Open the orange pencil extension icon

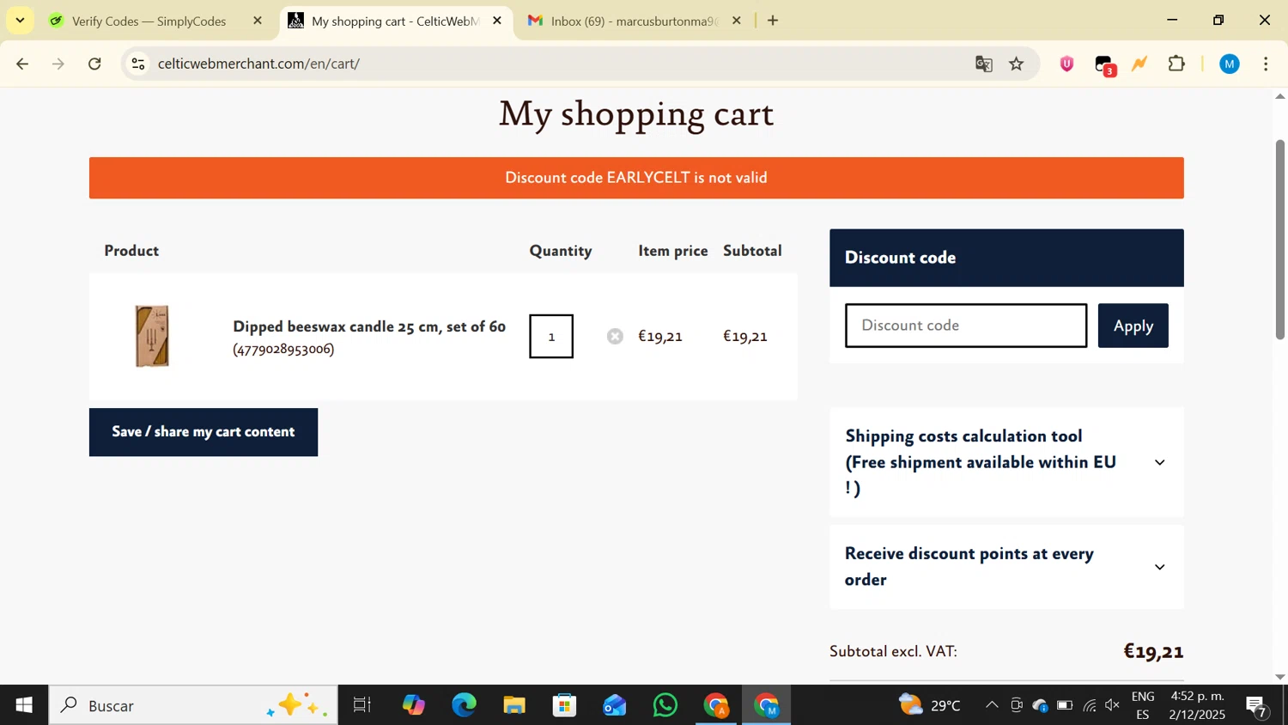pos(1140,64)
